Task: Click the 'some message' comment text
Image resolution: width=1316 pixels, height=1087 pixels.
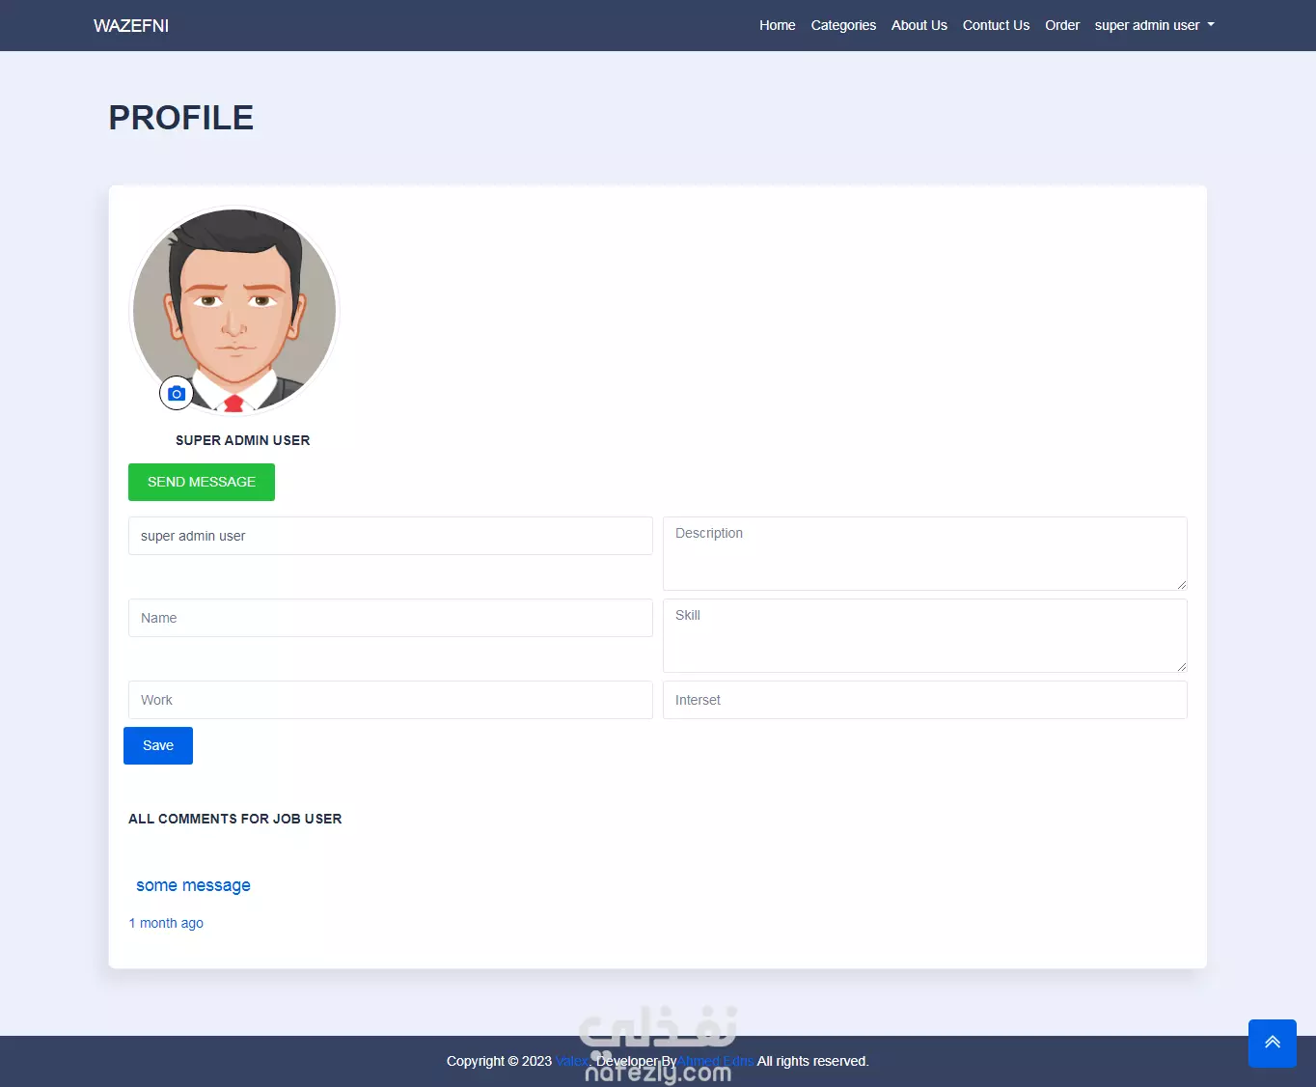Action: click(193, 885)
